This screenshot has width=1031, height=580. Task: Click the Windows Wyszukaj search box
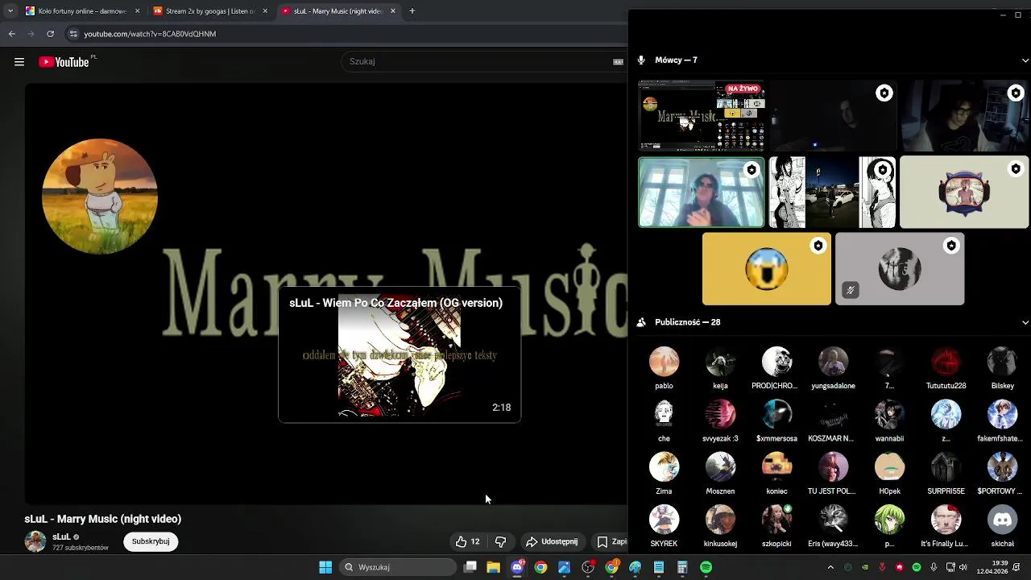pos(398,567)
